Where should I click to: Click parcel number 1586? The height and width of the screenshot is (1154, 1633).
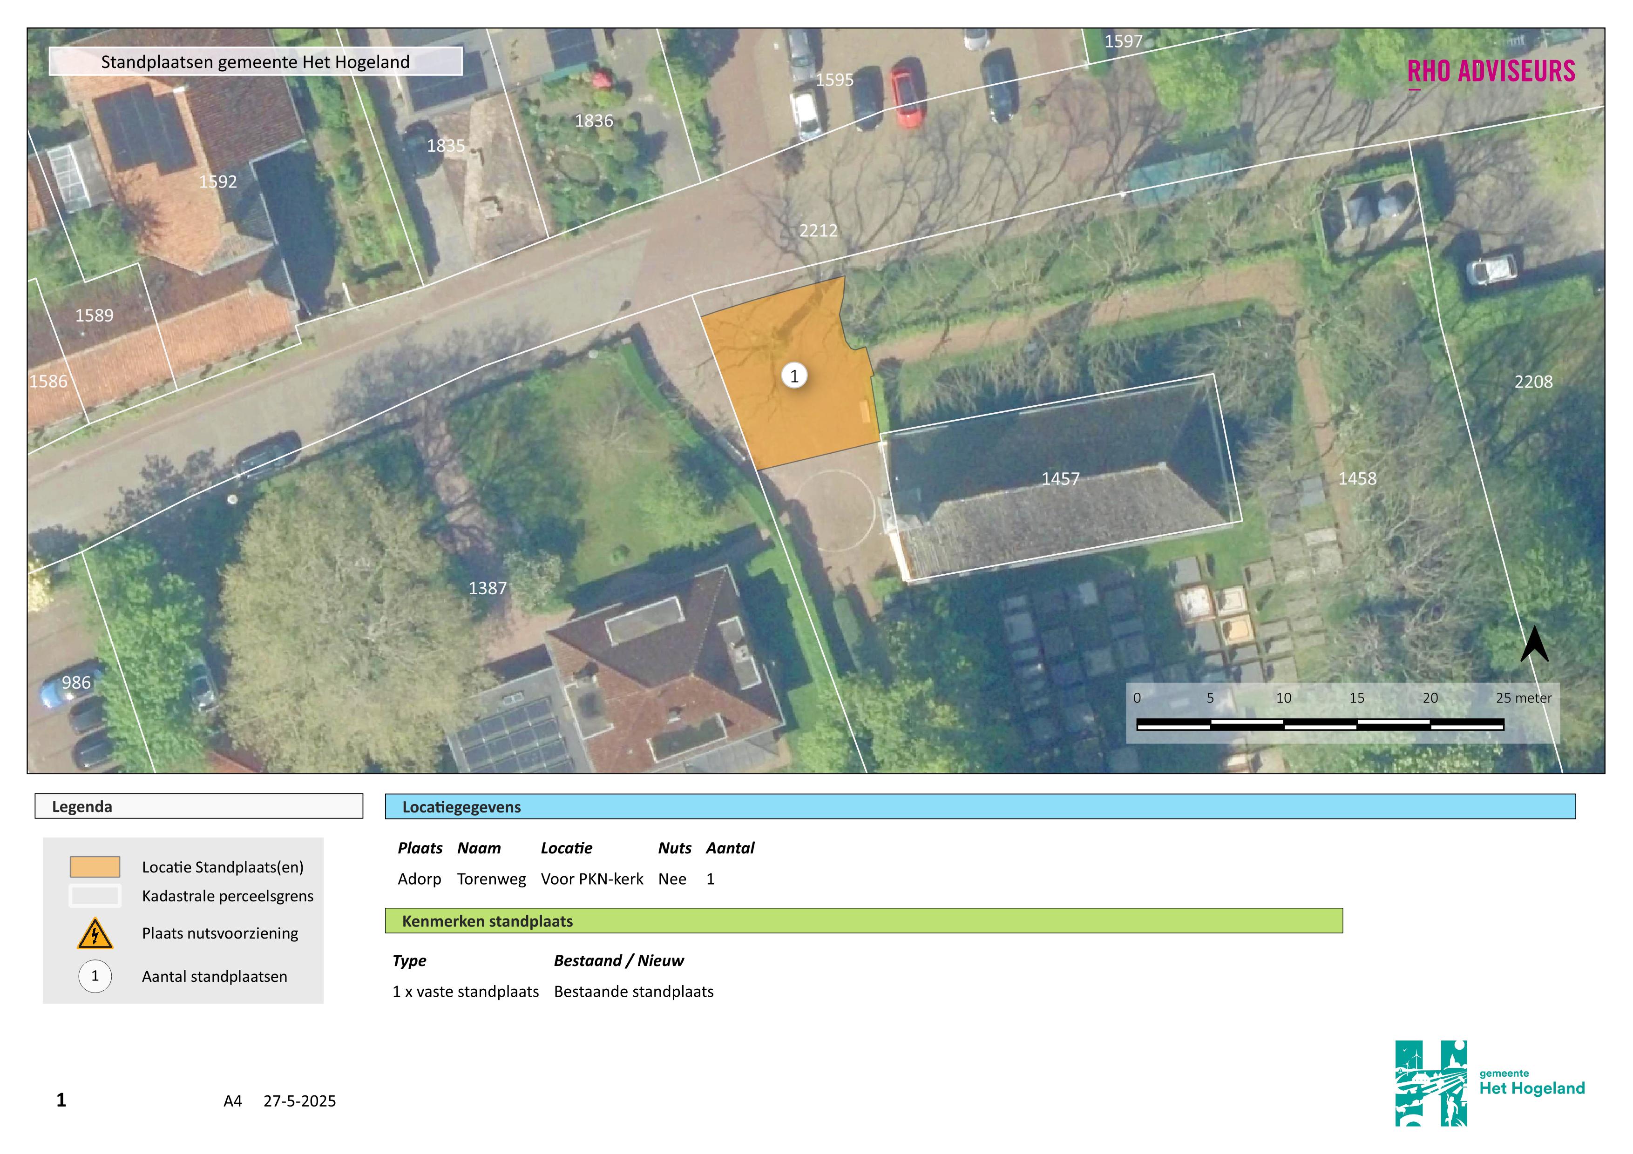48,381
